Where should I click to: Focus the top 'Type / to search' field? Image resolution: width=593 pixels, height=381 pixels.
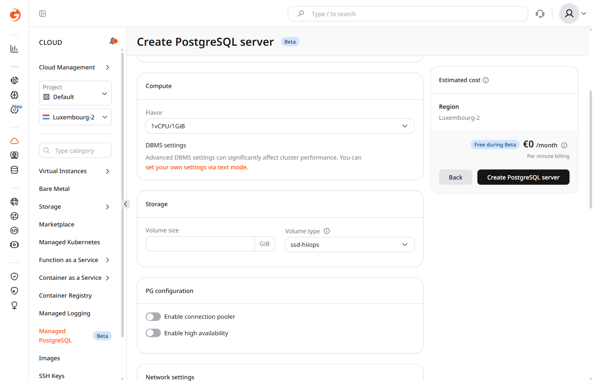coord(408,14)
